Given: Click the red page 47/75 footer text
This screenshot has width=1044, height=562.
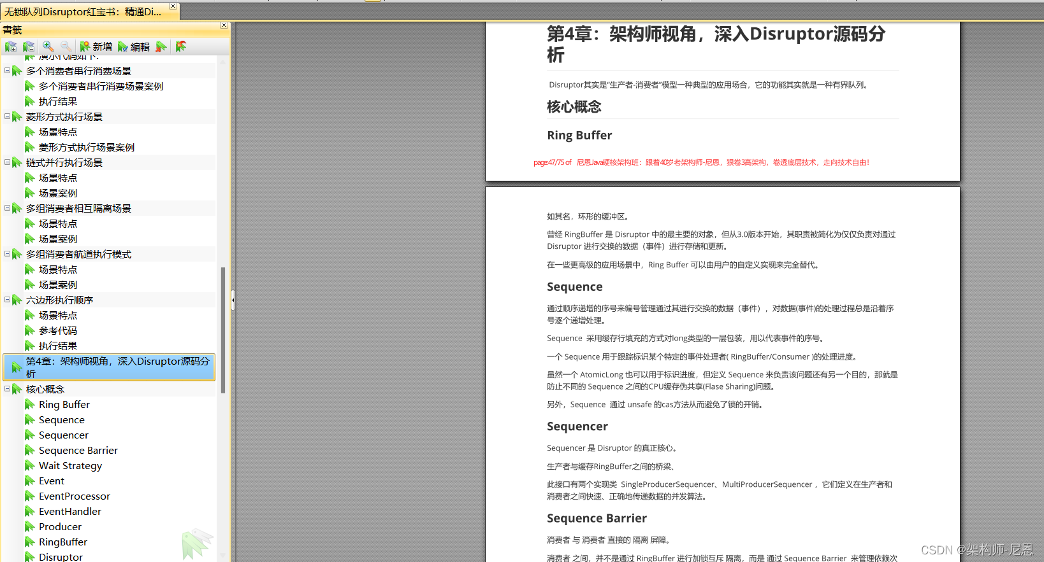Looking at the screenshot, I should pos(701,162).
